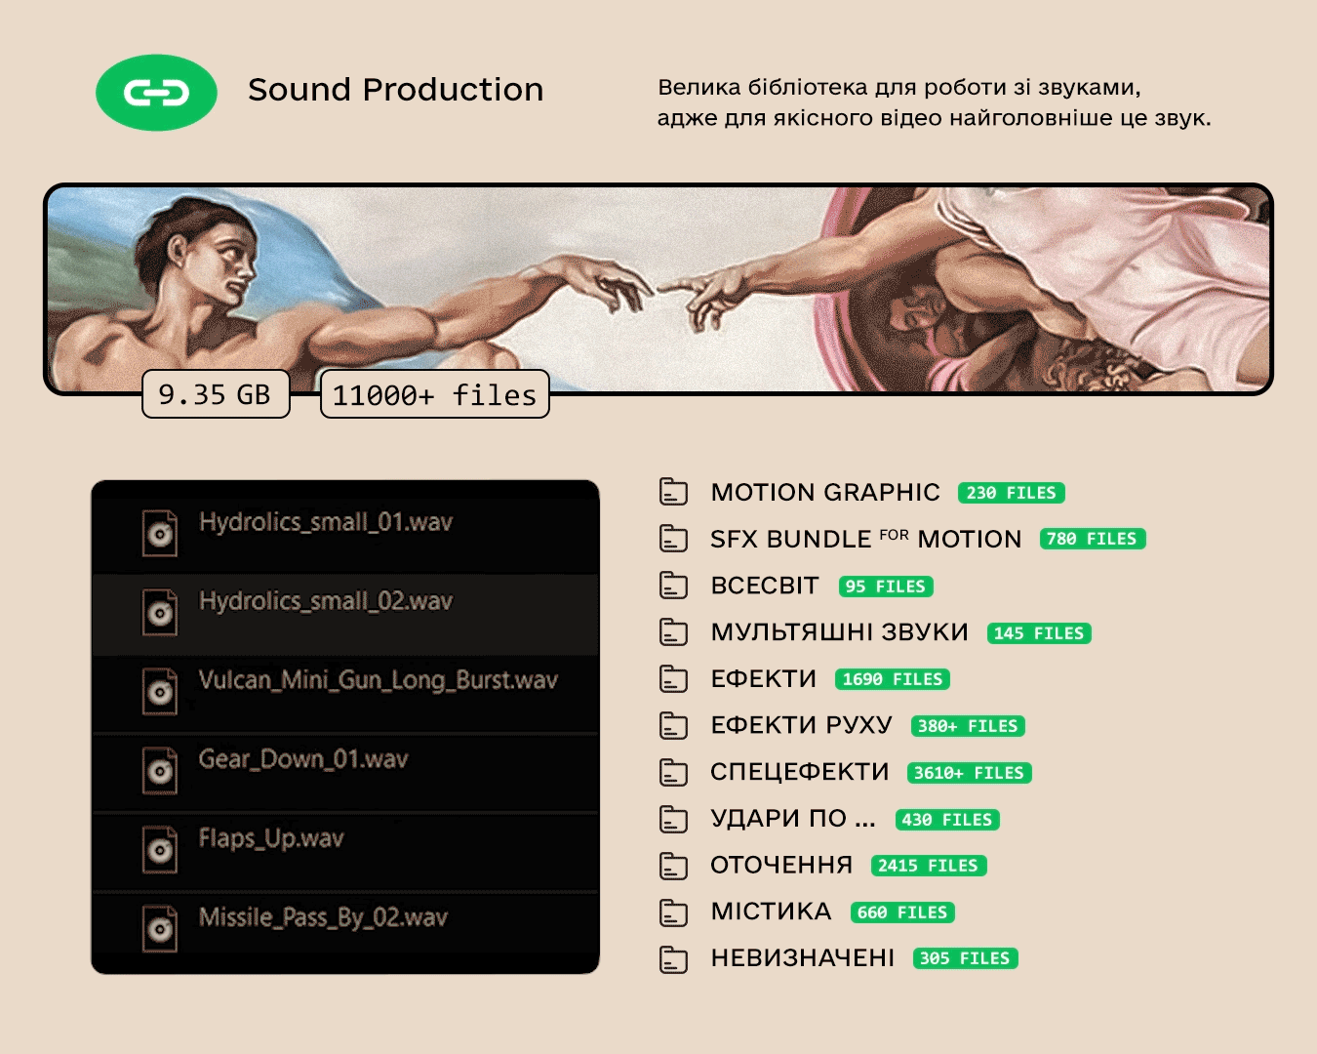The height and width of the screenshot is (1054, 1317).
Task: Open the MOTION GRAPHIC folder icon
Action: (674, 492)
